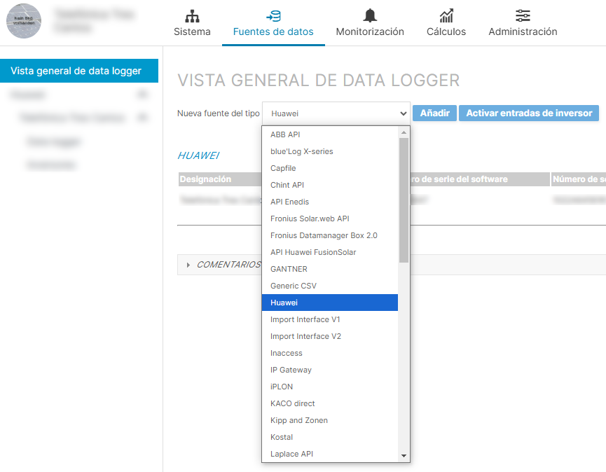This screenshot has width=606, height=472.
Task: Click the Añadir button
Action: 434,113
